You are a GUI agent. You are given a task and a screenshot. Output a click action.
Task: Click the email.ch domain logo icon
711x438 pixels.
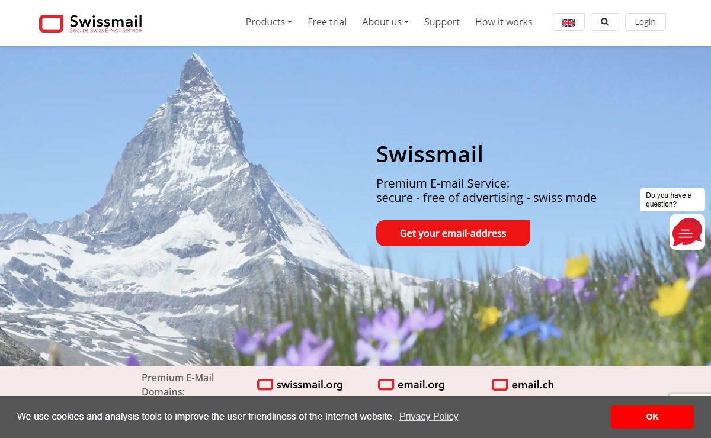tap(500, 385)
